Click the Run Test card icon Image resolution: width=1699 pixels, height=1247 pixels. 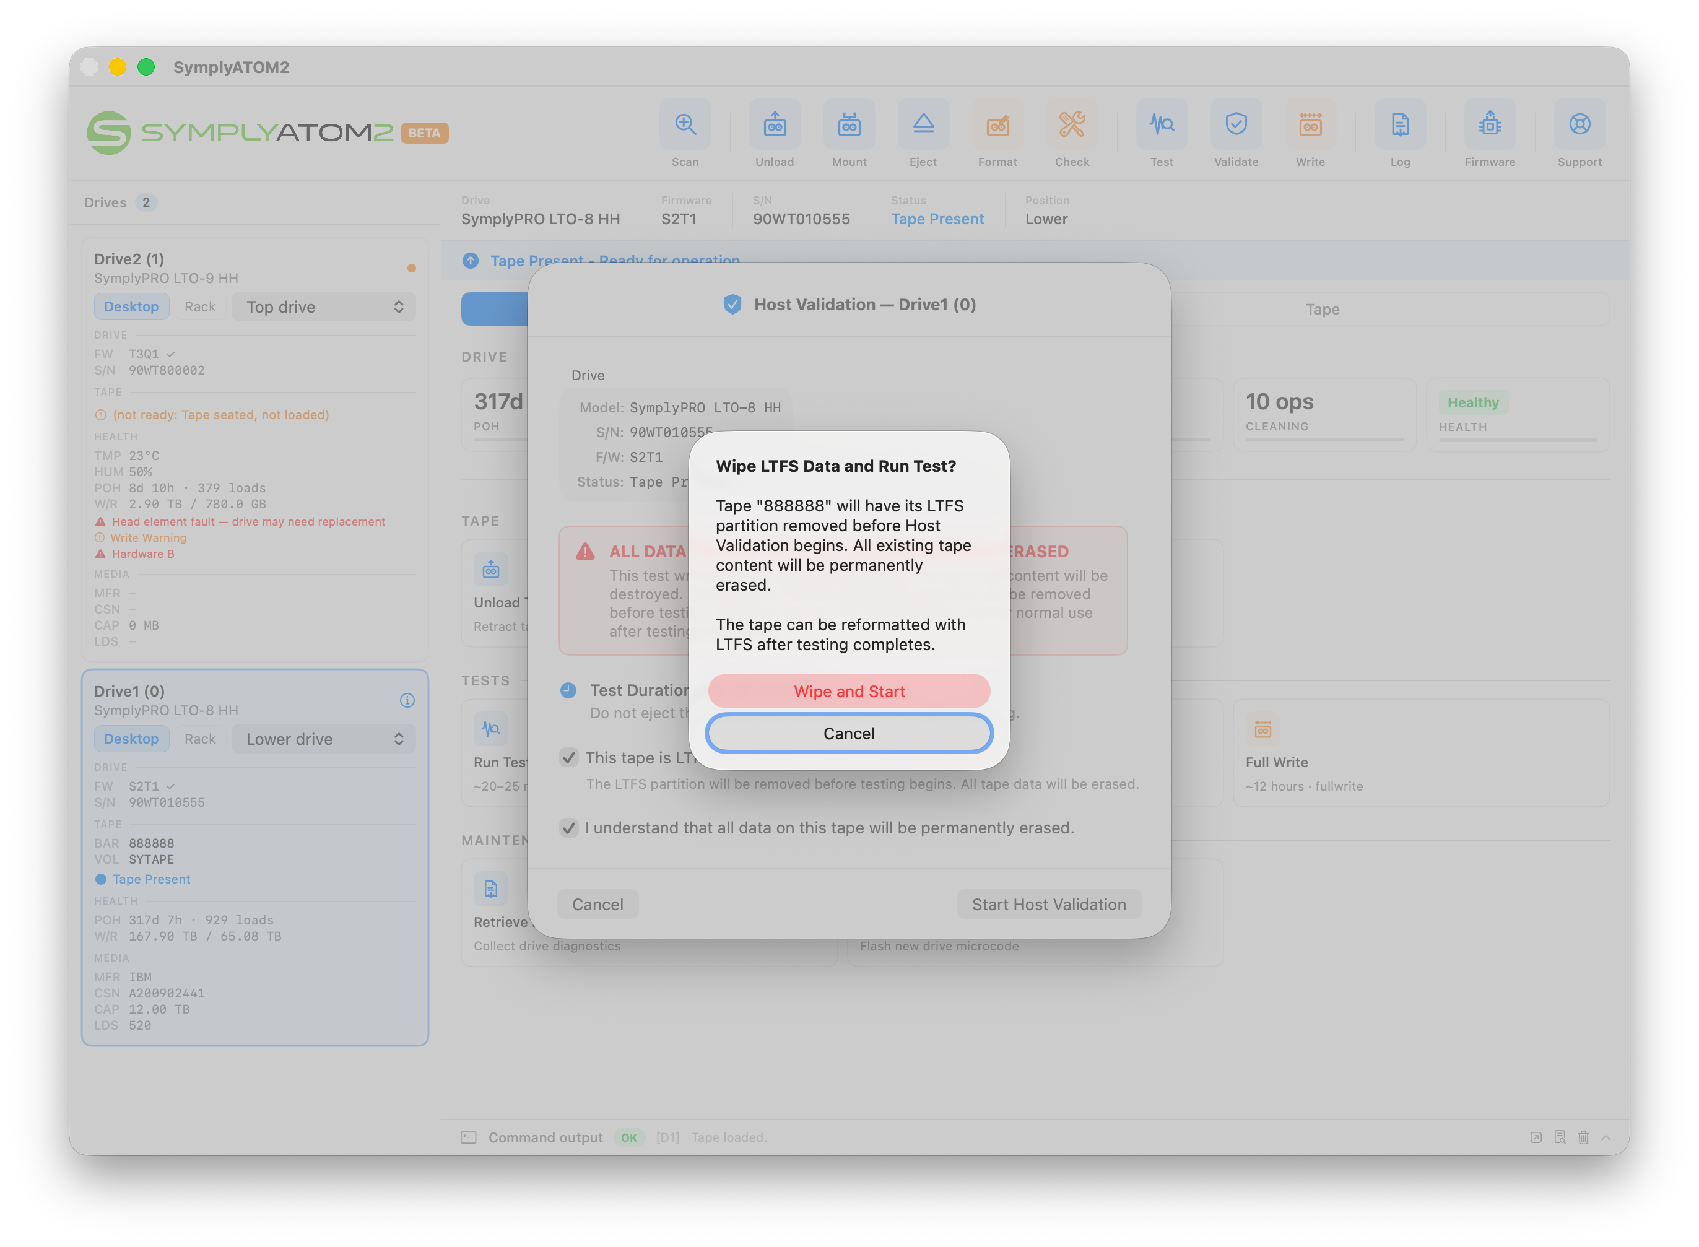[x=490, y=728]
